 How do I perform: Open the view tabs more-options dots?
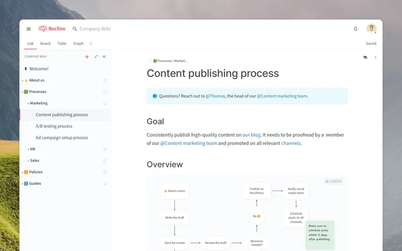pos(91,43)
